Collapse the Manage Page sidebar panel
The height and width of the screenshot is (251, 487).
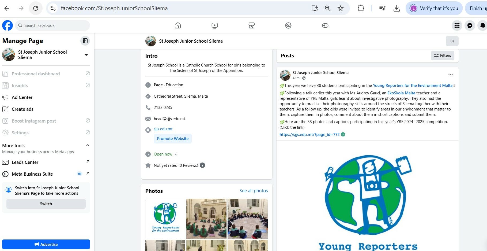click(85, 41)
